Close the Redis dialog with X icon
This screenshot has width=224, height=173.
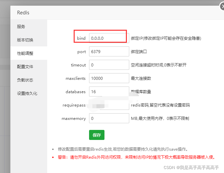(x=222, y=7)
